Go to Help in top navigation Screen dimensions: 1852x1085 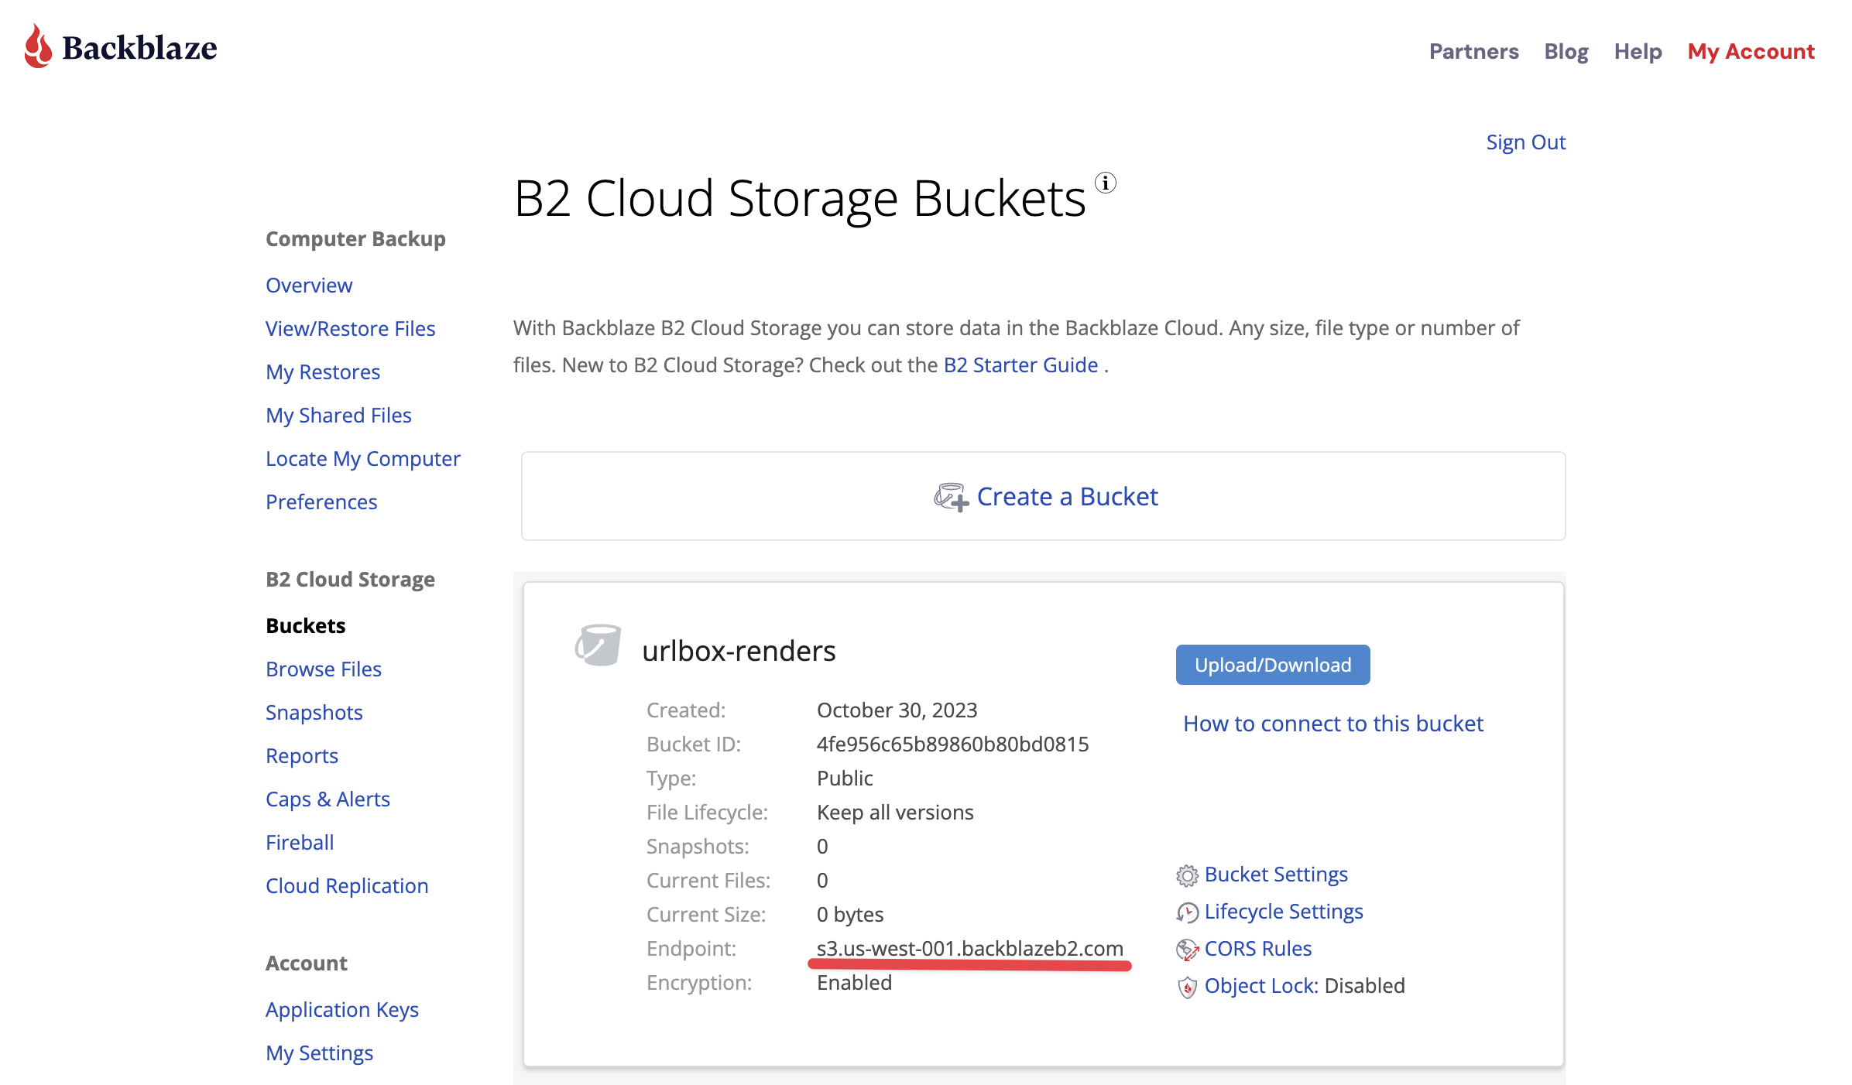tap(1638, 51)
